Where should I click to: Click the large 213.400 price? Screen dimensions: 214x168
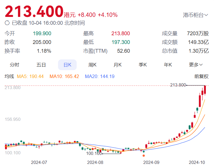(34, 11)
